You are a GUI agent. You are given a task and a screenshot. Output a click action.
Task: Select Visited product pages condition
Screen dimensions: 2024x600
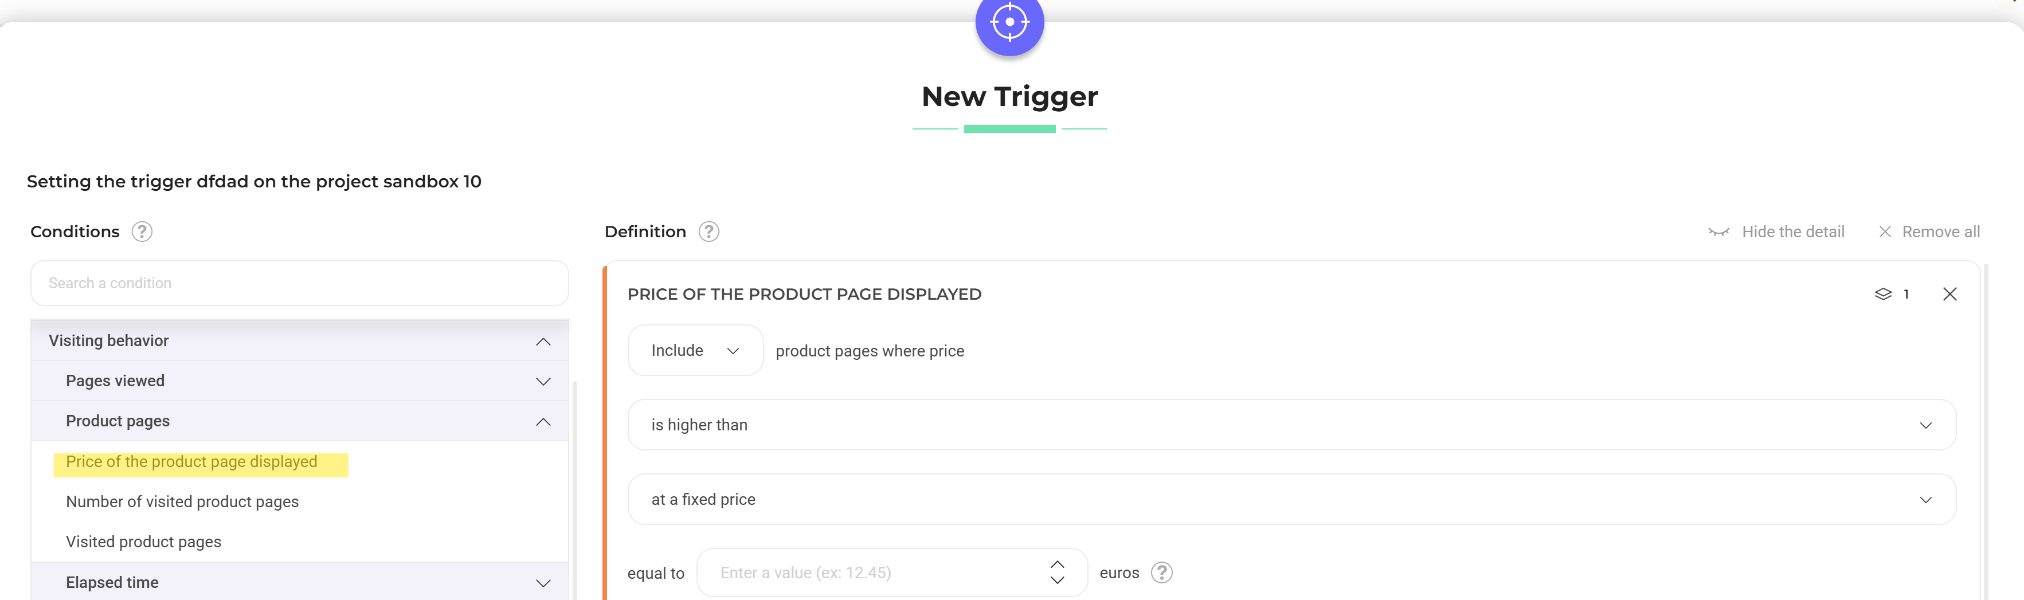point(144,542)
